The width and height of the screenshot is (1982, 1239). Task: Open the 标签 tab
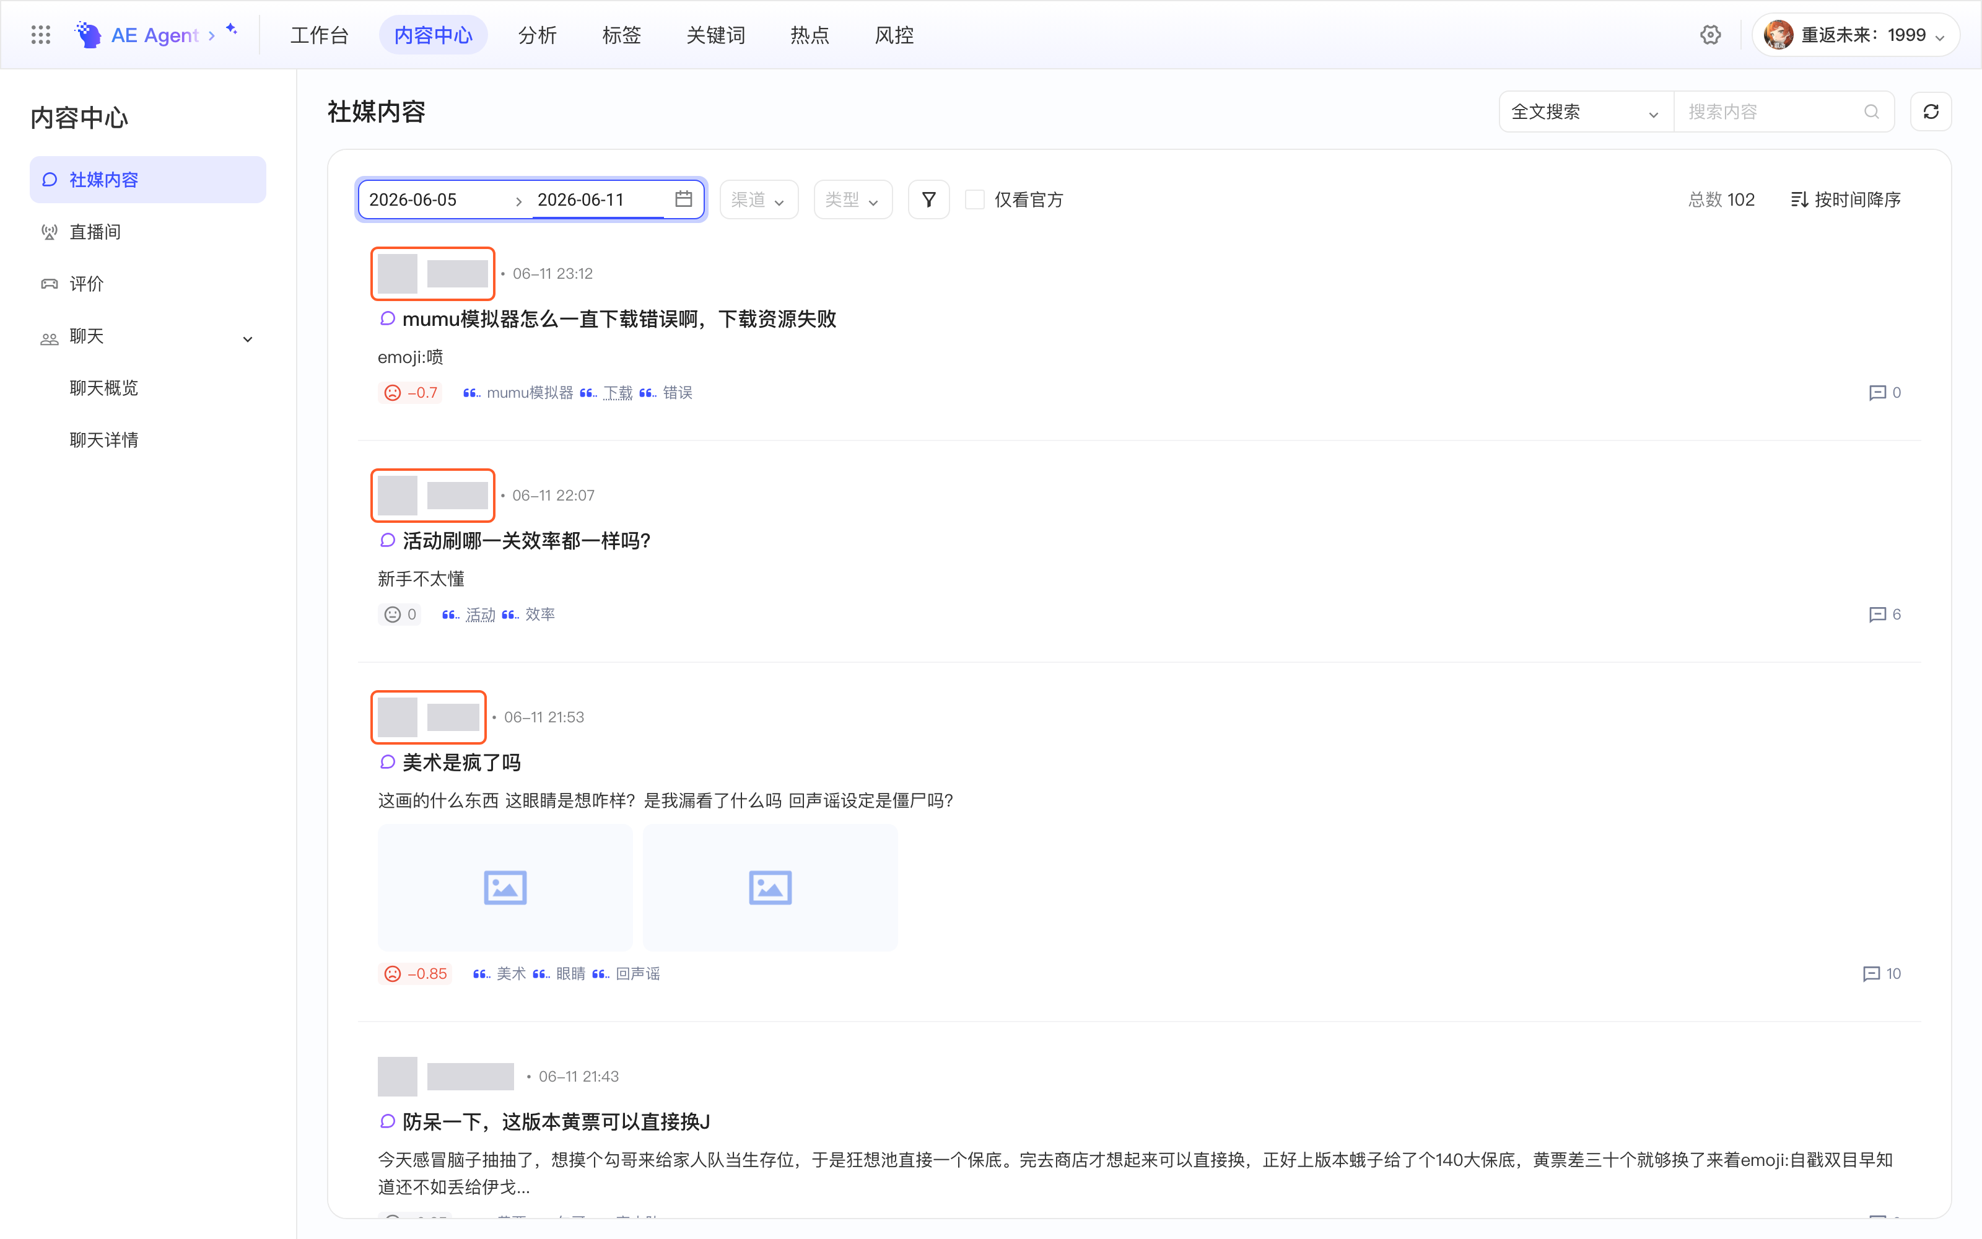tap(622, 35)
